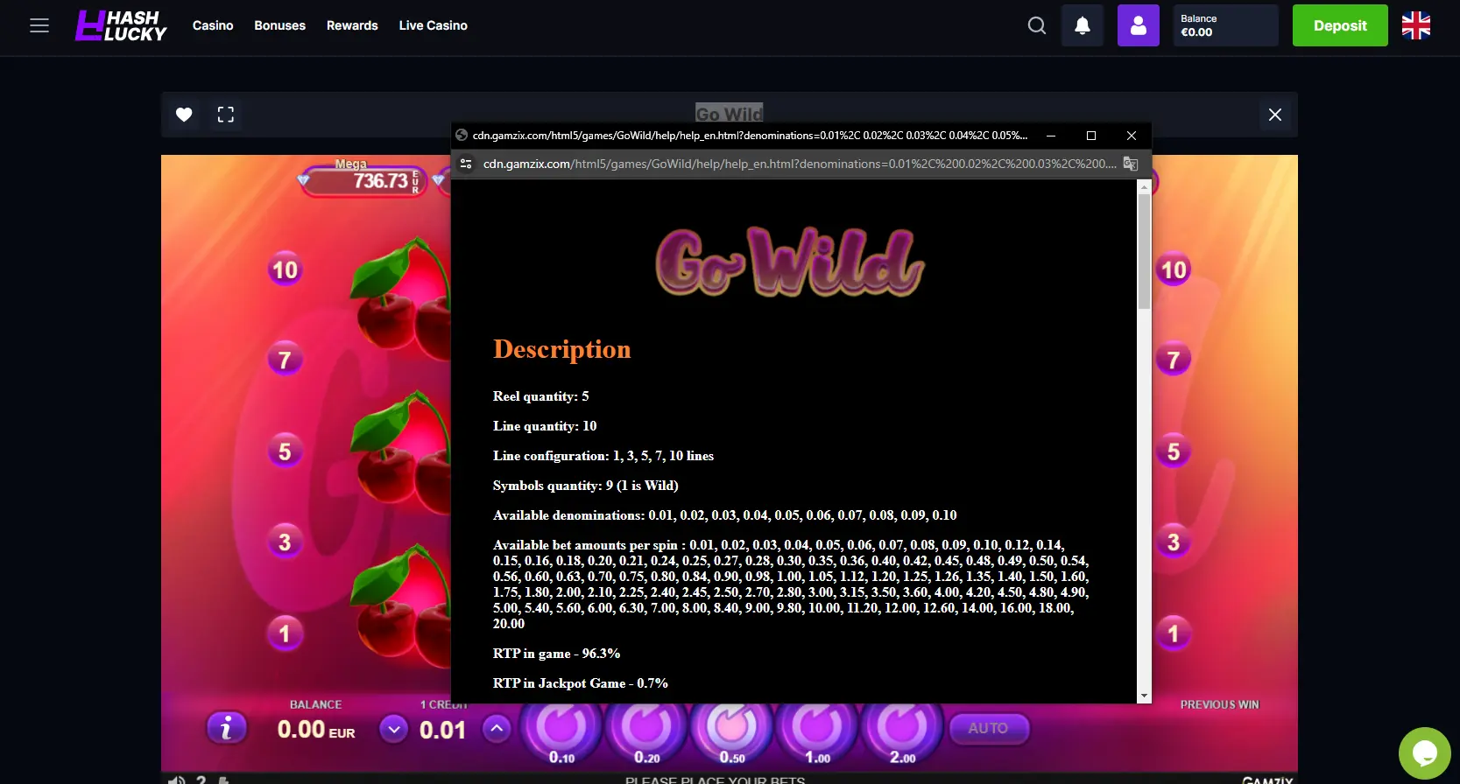The image size is (1460, 784).
Task: Click the help popup scrollbar thumb
Action: point(1144,251)
